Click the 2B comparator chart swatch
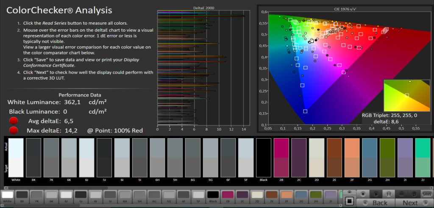This screenshot has width=434, height=208. pos(281,158)
